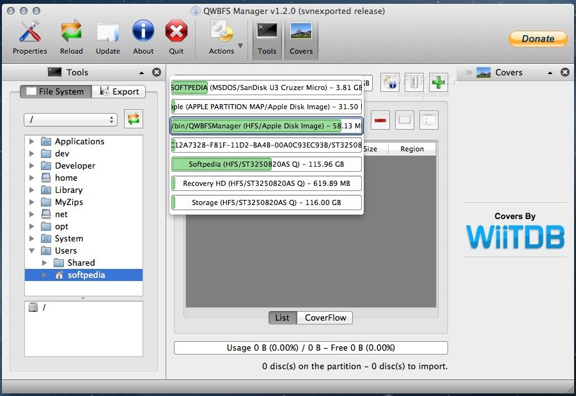Close the Tools panel
This screenshot has width=576, height=396.
[x=157, y=72]
